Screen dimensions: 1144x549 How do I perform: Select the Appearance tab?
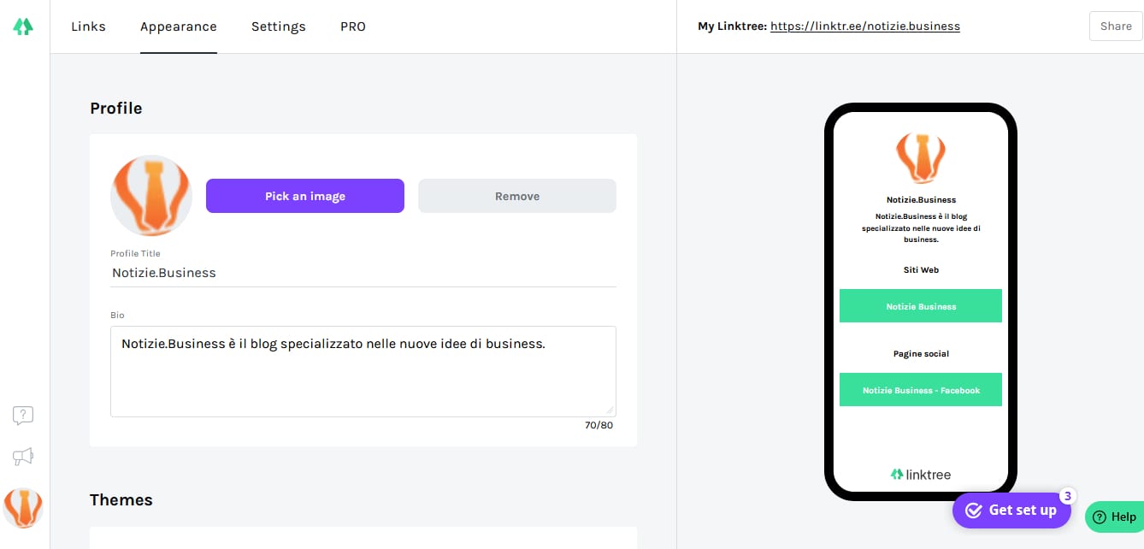pos(179,27)
